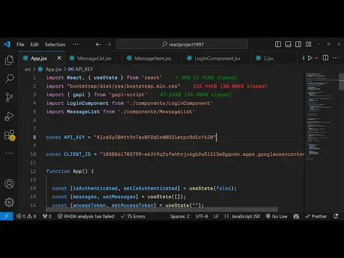Change encoding via UTF-8
Viewport: 344px width, 258px height.
tap(202, 216)
